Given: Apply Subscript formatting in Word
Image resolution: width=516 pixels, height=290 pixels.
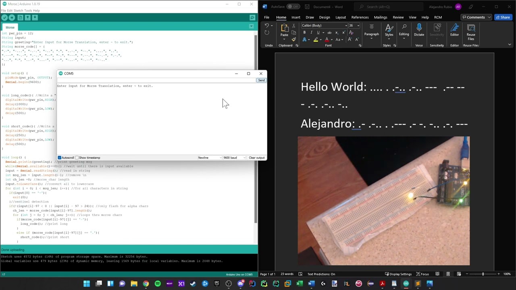Looking at the screenshot, I should tap(337, 33).
